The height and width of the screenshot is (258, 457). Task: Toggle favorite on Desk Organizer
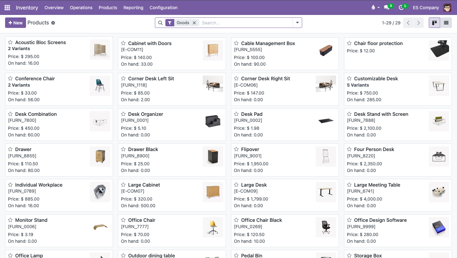[123, 114]
